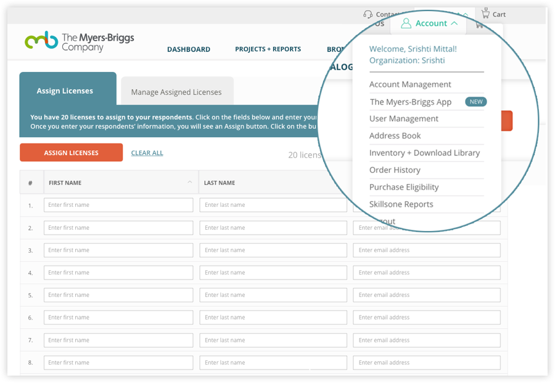Focus email address field in row 7

[x=427, y=341]
